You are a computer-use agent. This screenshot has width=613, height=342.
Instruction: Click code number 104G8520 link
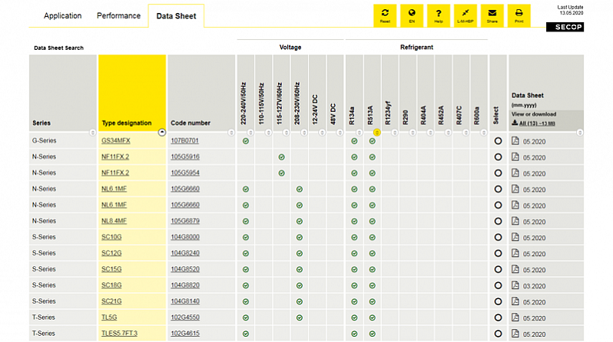(x=185, y=269)
